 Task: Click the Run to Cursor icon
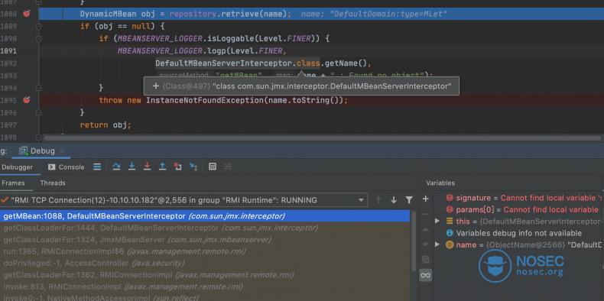(x=193, y=167)
